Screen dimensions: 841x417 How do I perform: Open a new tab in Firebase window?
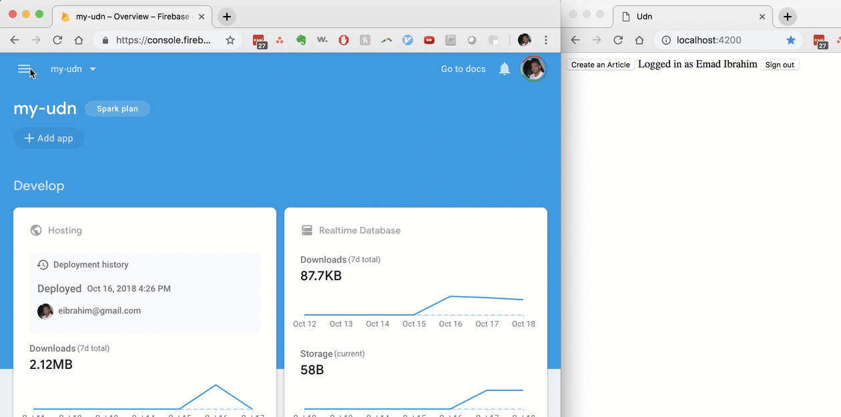tap(227, 17)
